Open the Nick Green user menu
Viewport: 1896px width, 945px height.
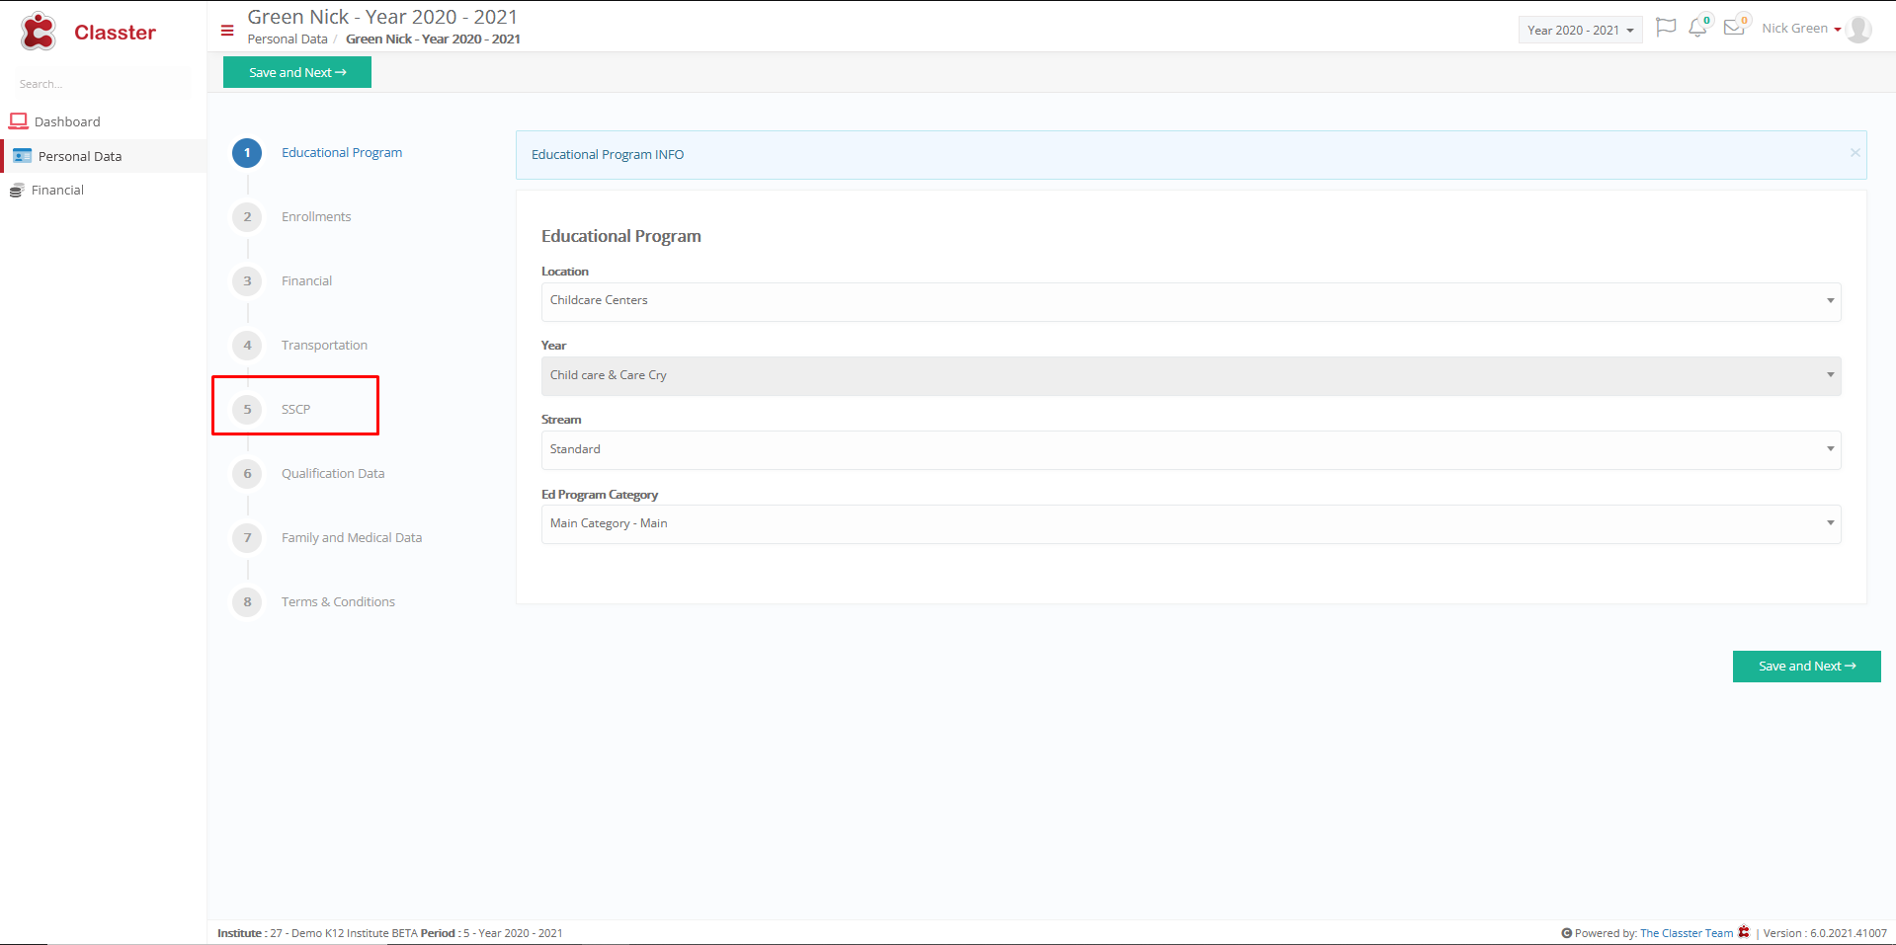1801,29
